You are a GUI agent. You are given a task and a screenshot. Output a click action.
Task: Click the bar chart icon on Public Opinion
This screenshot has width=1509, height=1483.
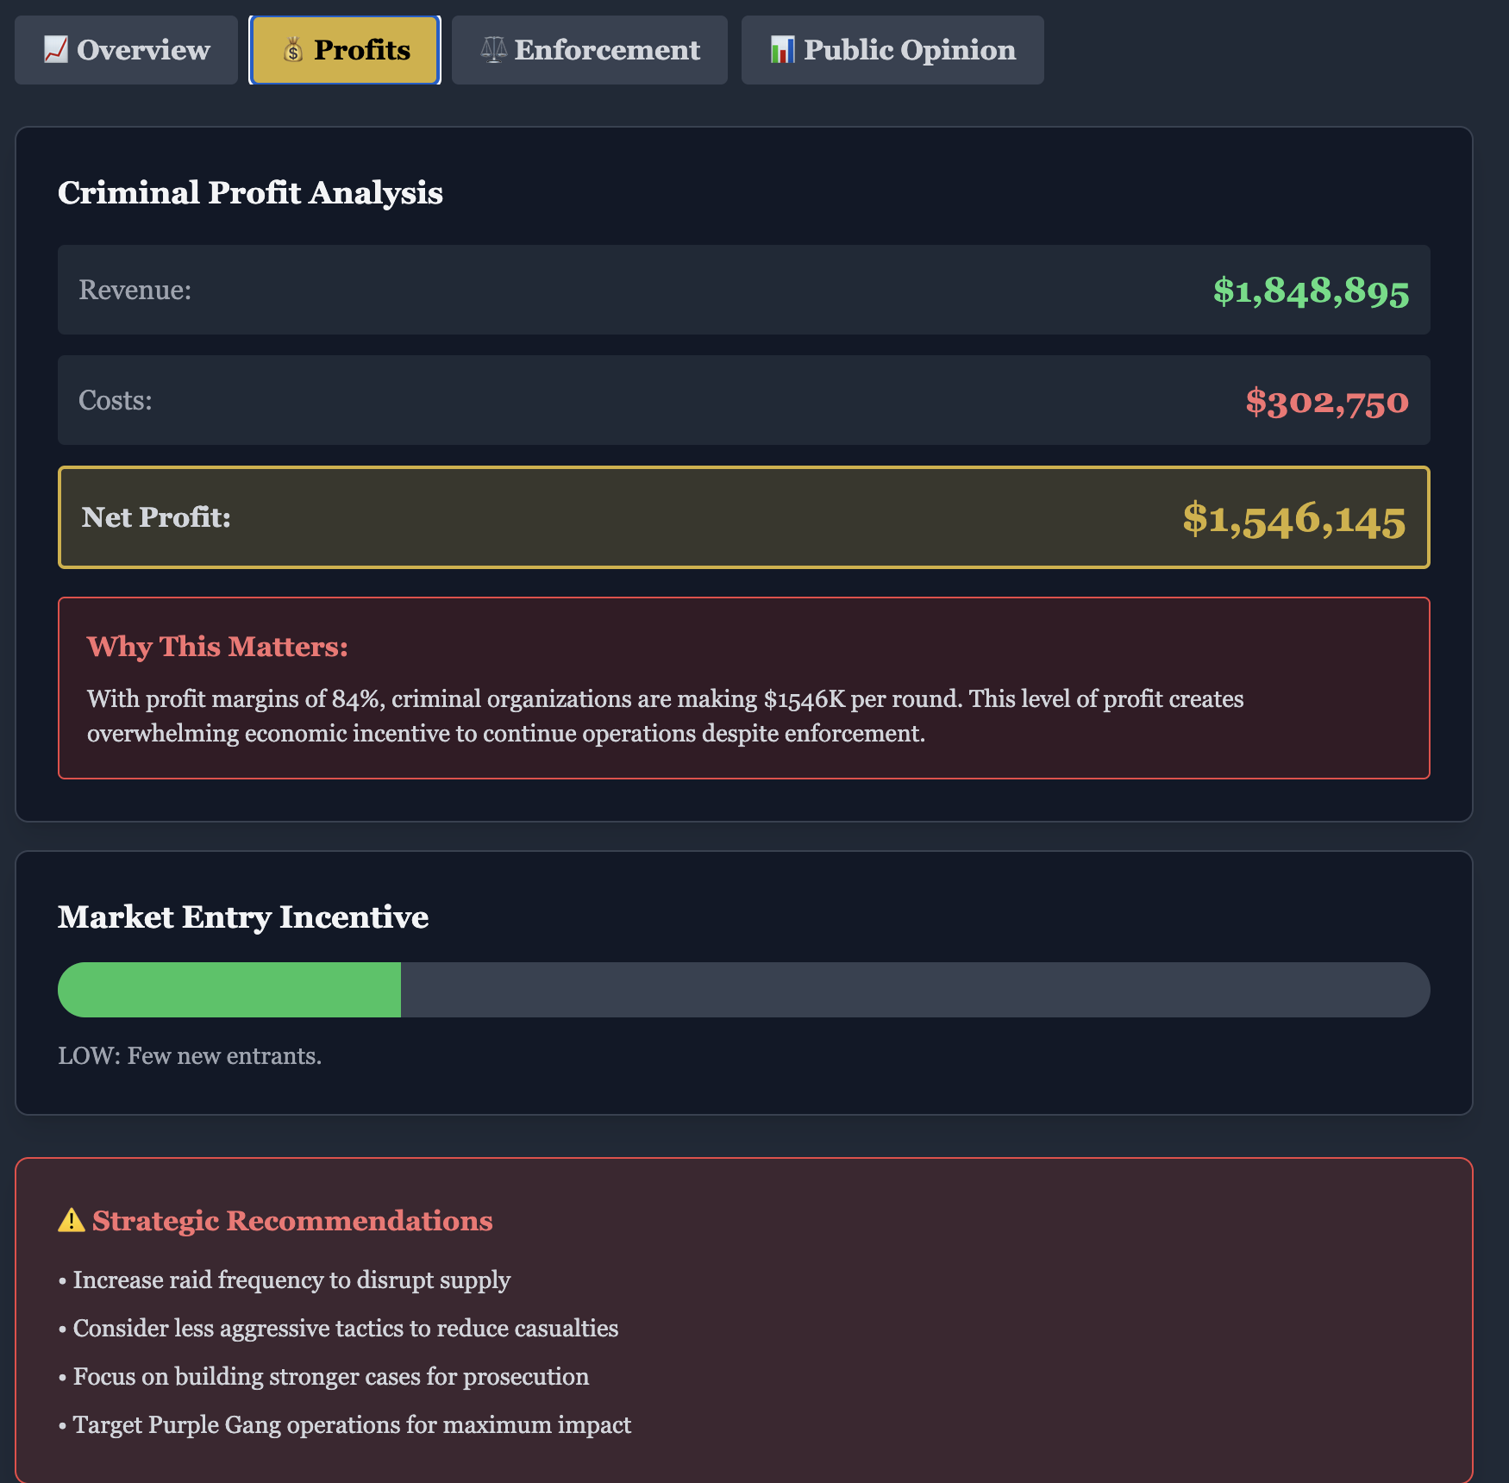pyautogui.click(x=782, y=50)
